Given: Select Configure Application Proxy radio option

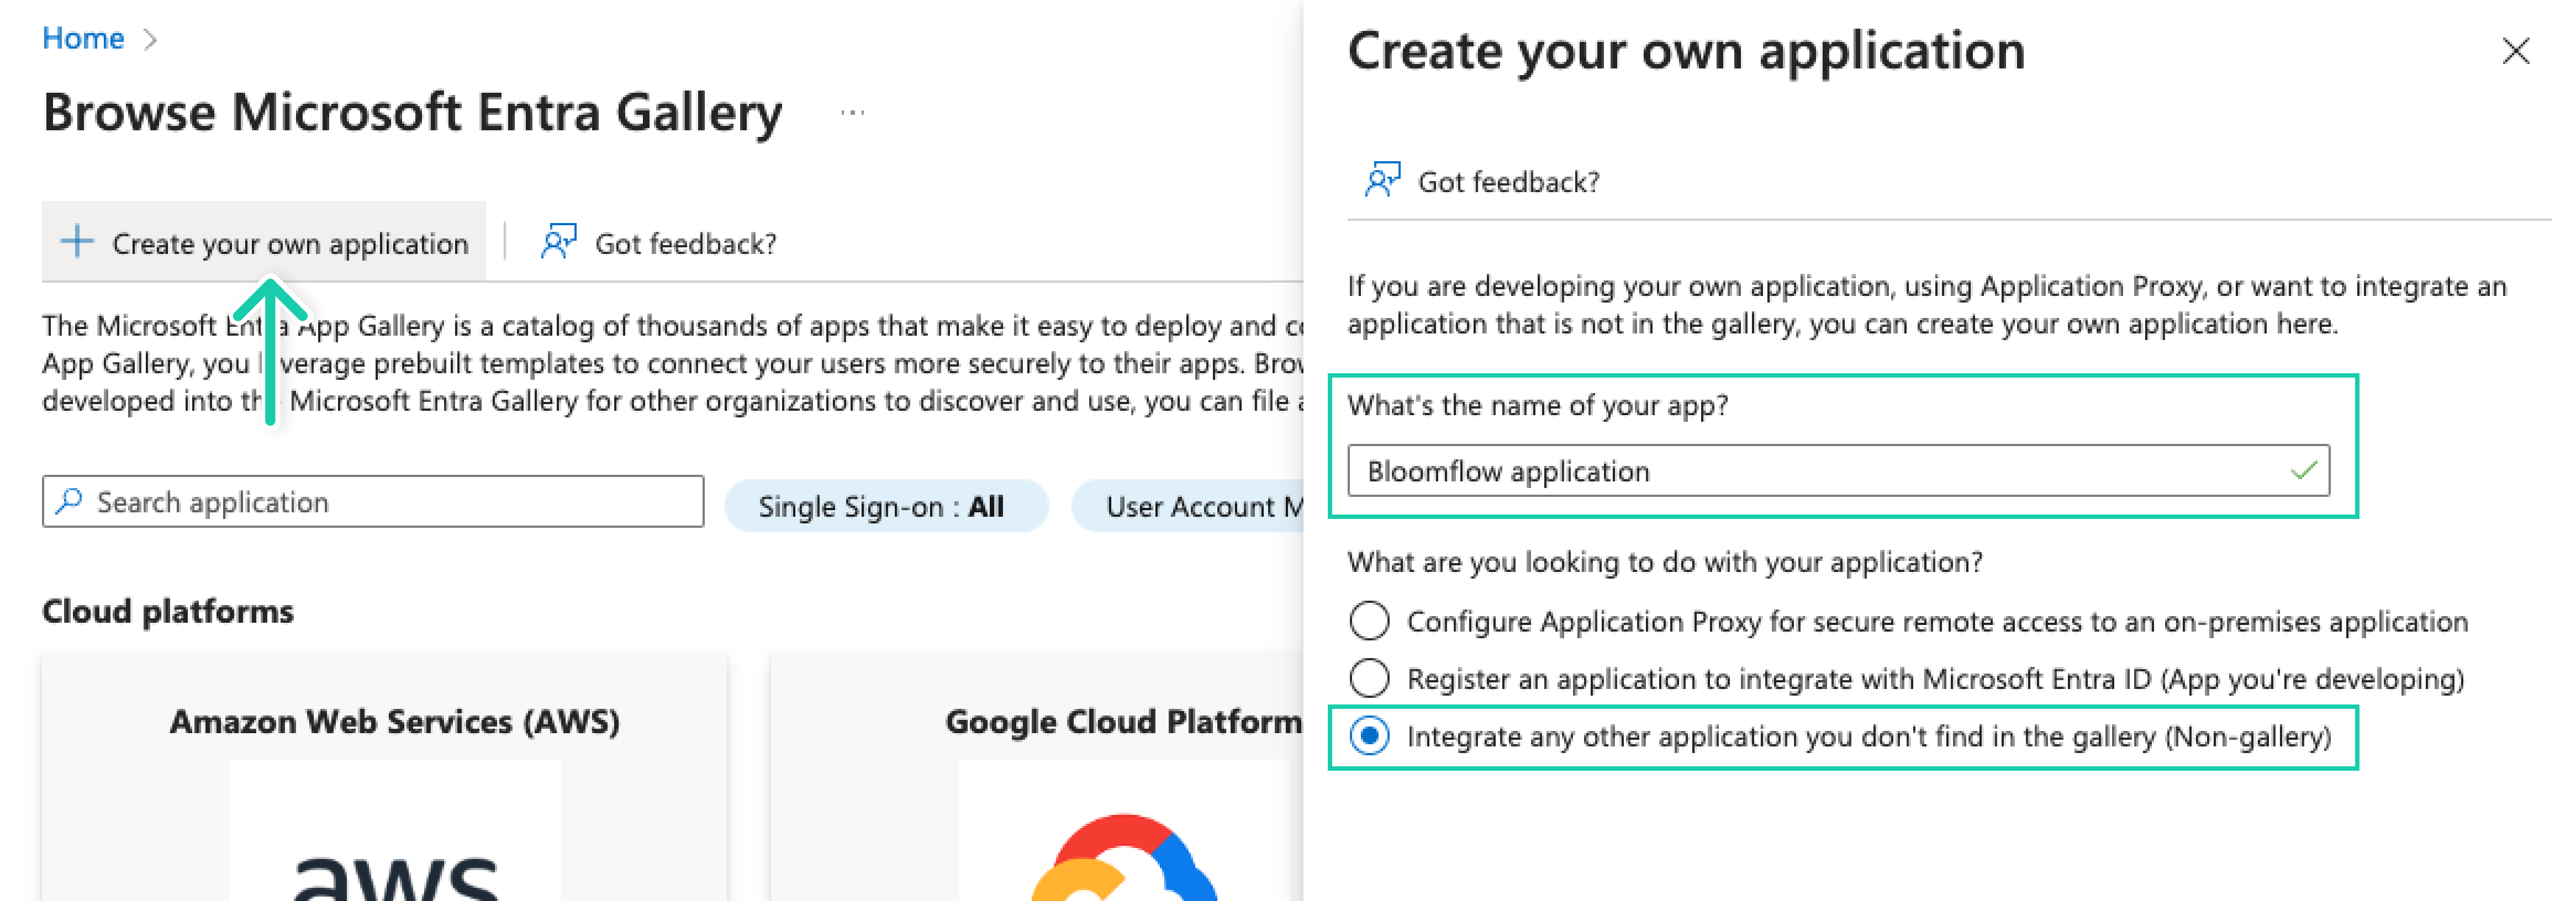Looking at the screenshot, I should [1369, 621].
